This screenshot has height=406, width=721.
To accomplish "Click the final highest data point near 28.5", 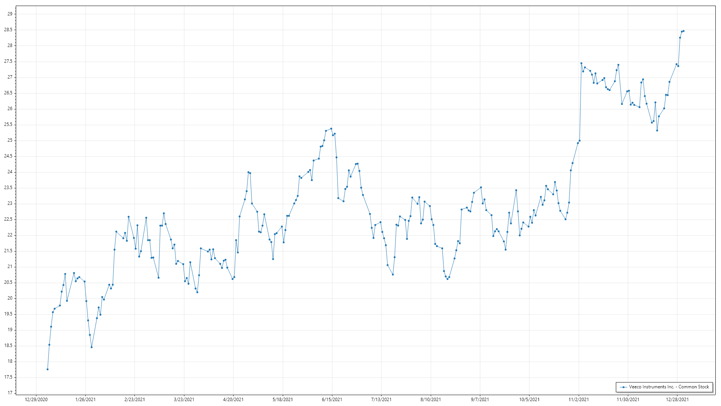I will point(683,31).
